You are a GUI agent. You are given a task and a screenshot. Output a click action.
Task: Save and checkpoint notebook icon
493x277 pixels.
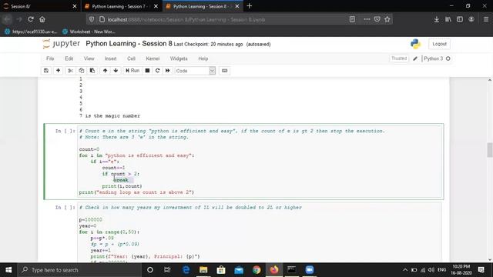pyautogui.click(x=46, y=71)
